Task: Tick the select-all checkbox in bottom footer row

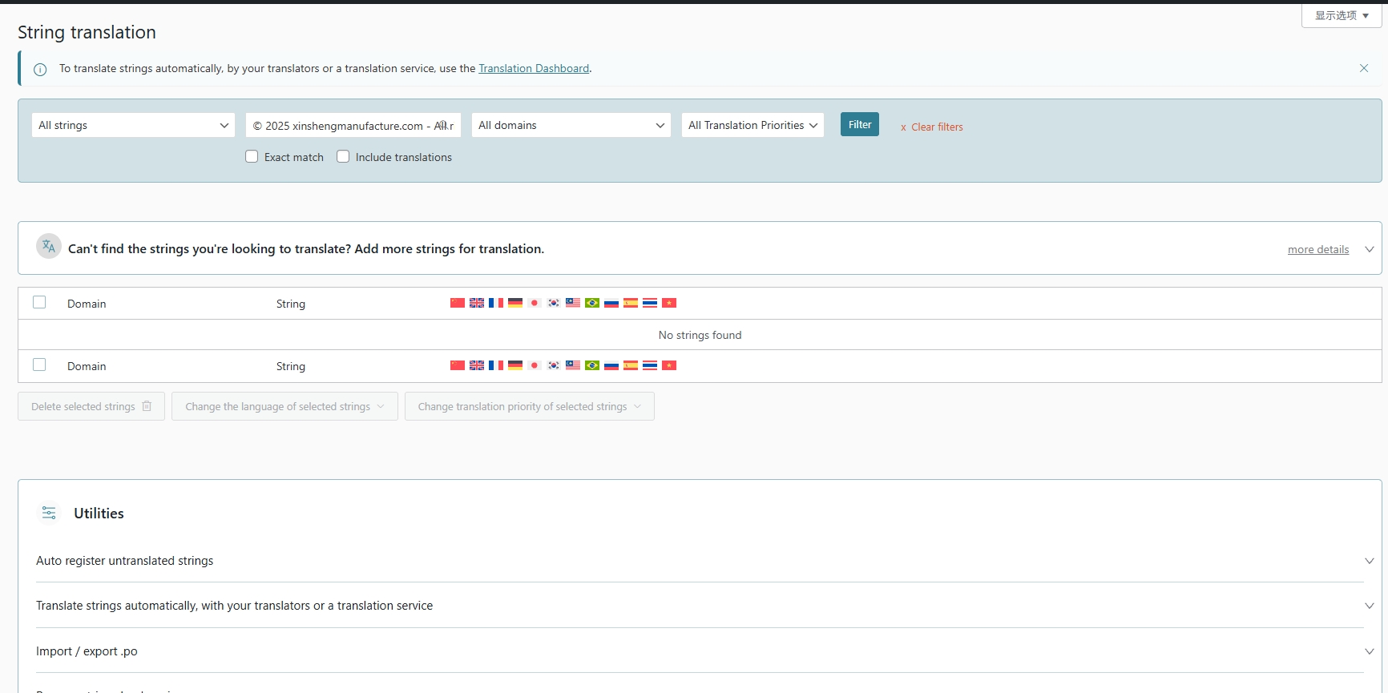Action: pos(39,365)
